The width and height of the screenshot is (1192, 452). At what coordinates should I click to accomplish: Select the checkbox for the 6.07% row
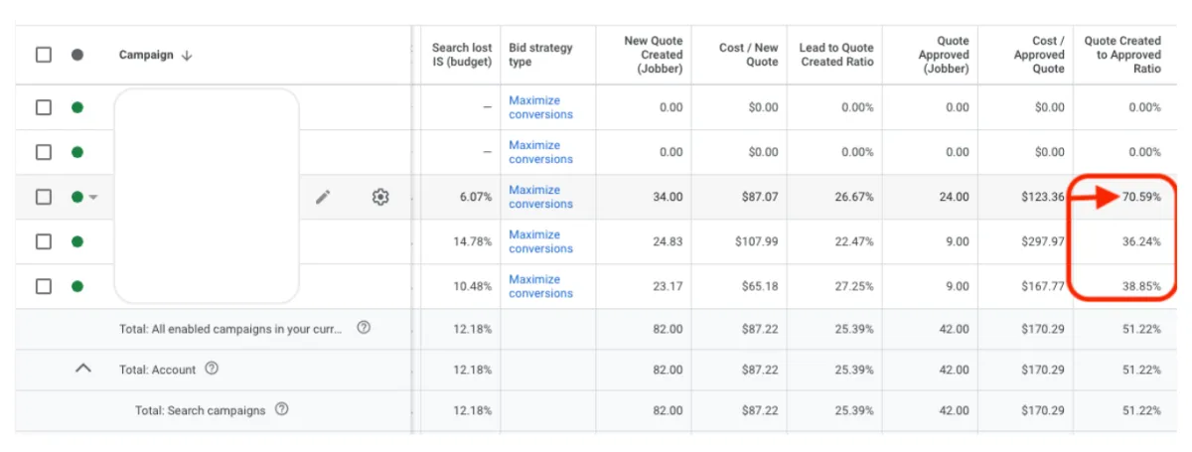44,197
